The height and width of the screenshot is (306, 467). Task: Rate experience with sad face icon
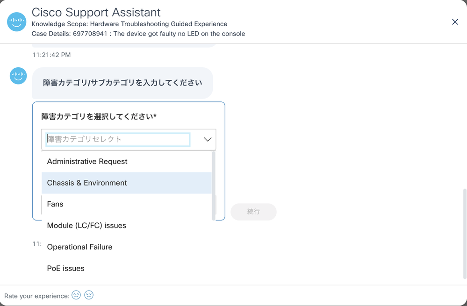click(x=89, y=295)
